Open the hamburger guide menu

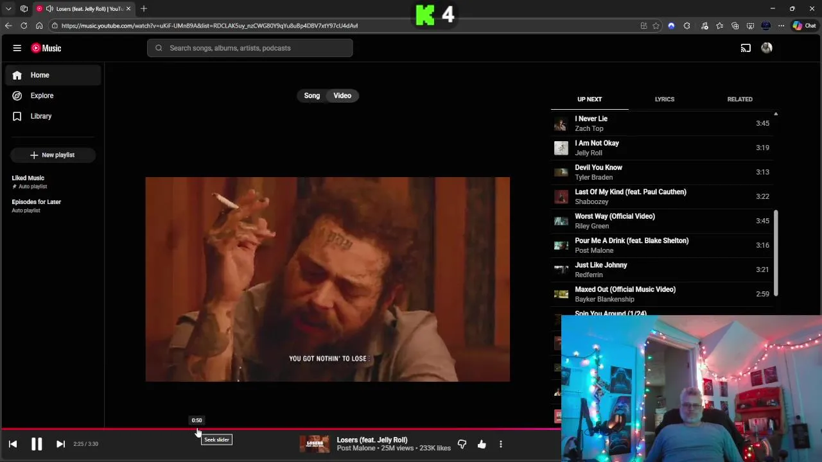(17, 48)
